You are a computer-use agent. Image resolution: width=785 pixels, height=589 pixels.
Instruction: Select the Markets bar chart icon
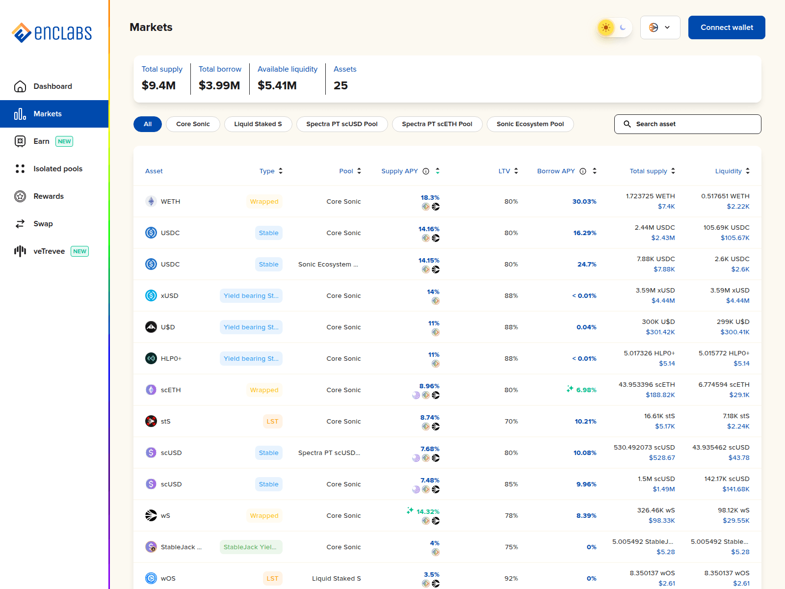click(20, 114)
